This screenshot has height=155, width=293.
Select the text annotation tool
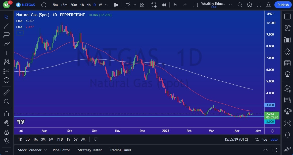pyautogui.click(x=7, y=53)
